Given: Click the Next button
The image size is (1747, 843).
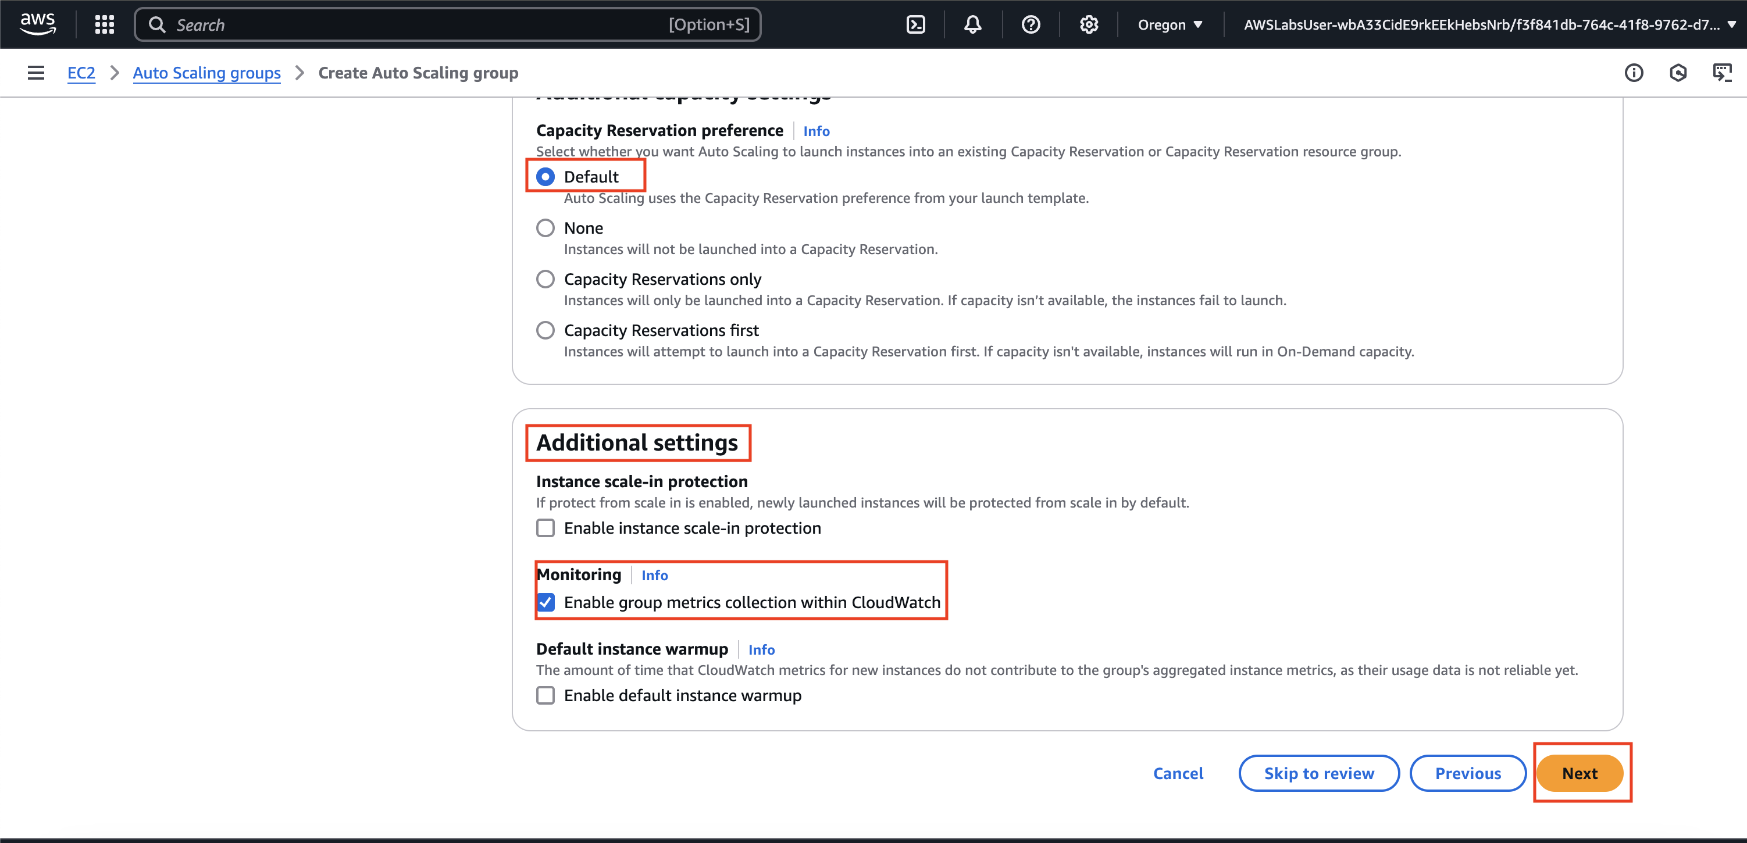Looking at the screenshot, I should (x=1579, y=773).
